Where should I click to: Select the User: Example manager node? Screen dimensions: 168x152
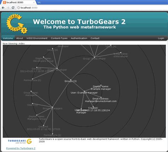coord(84,92)
